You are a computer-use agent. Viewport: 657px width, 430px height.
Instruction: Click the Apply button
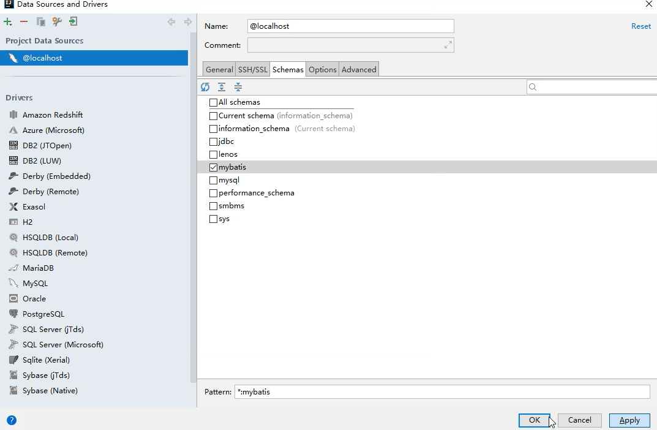[x=629, y=420]
